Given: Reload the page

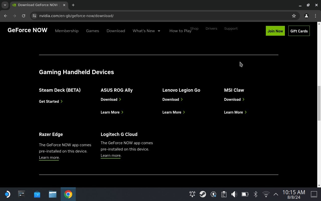Looking at the screenshot, I should point(24,16).
